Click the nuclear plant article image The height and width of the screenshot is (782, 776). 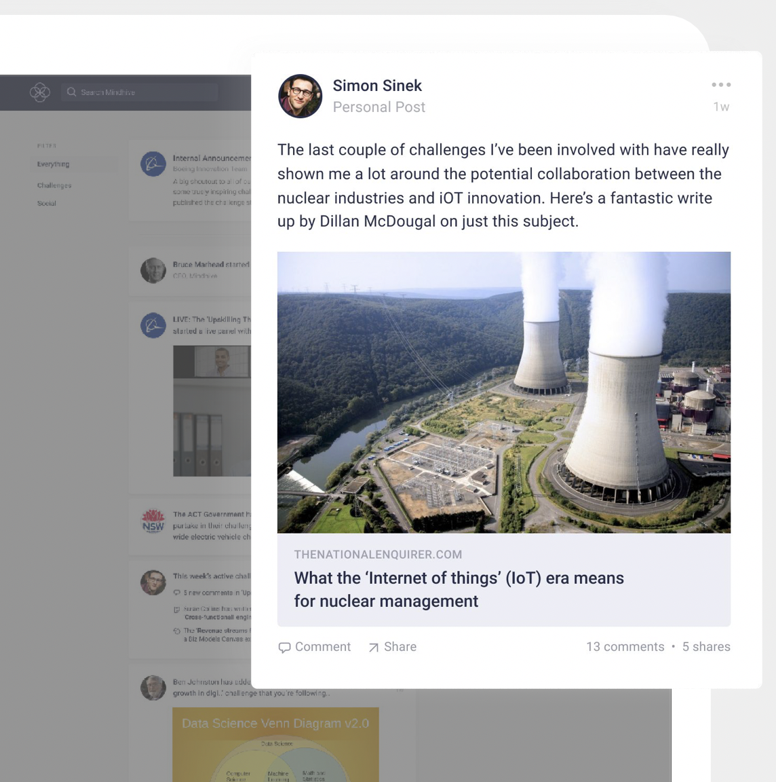pos(504,392)
